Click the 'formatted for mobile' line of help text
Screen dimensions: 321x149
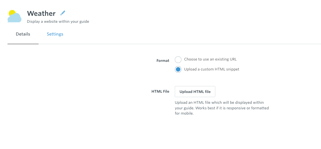[x=184, y=113]
